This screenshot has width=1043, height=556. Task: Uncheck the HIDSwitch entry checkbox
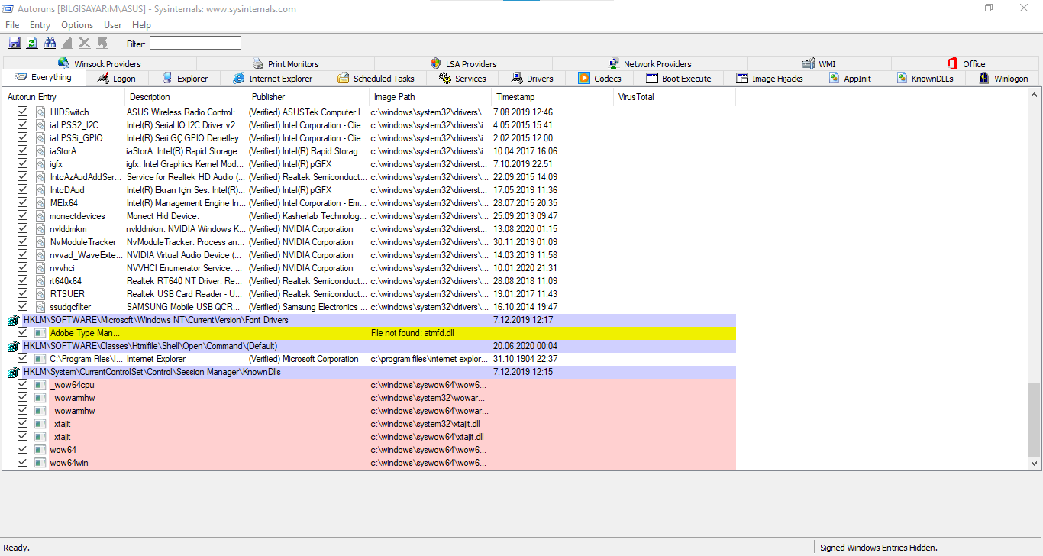coord(23,112)
